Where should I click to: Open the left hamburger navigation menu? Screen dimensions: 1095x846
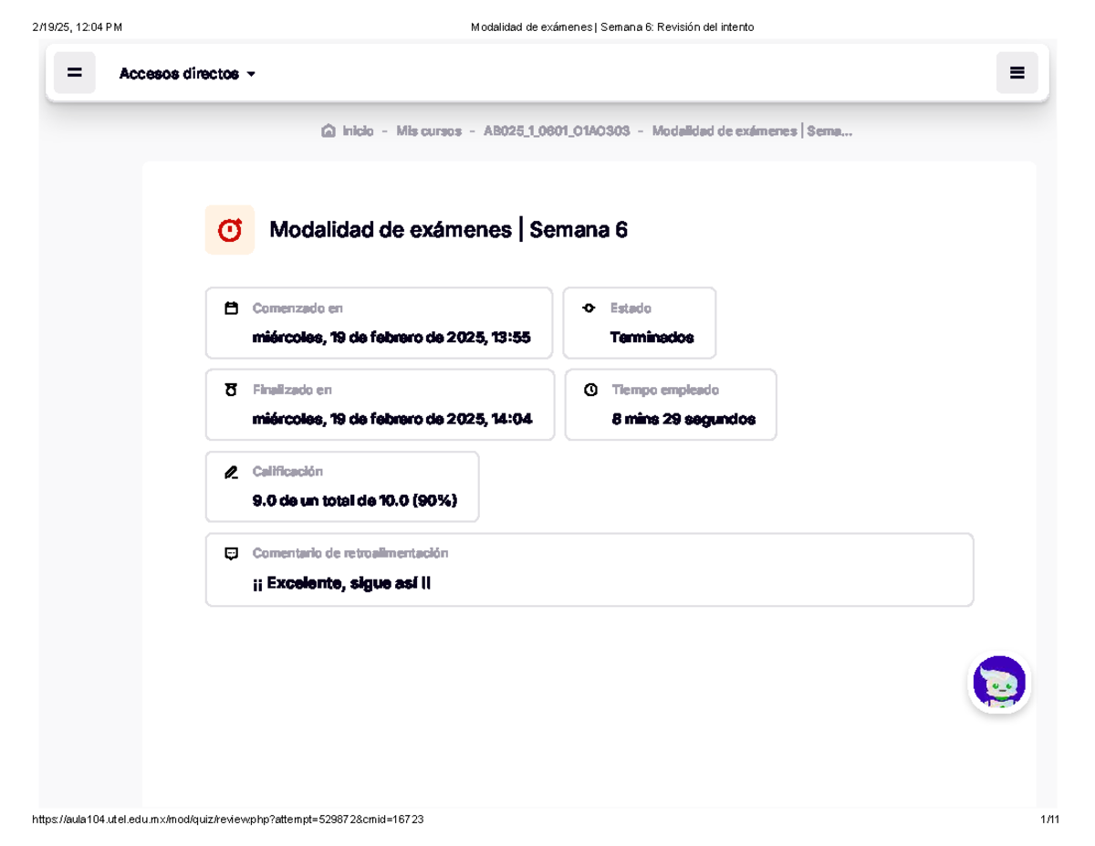(x=74, y=73)
